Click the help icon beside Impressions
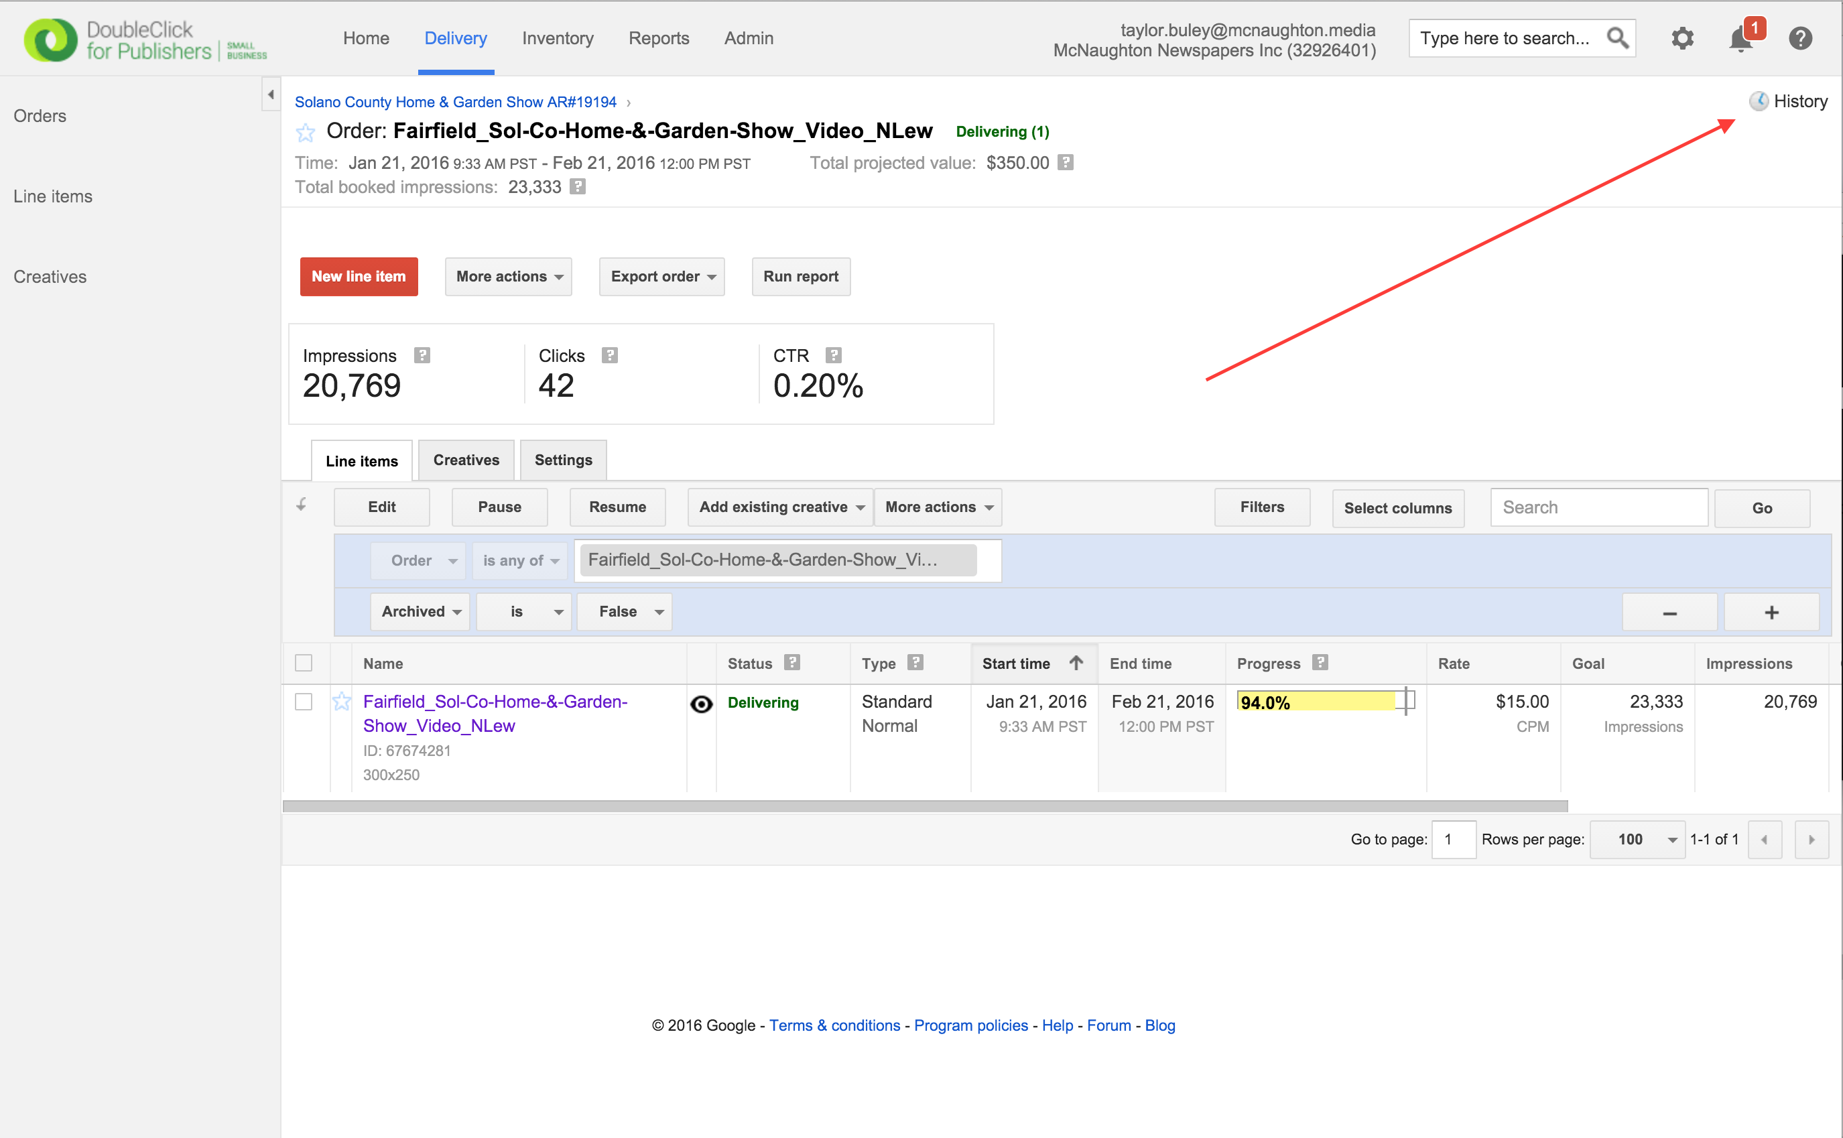Image resolution: width=1843 pixels, height=1138 pixels. click(x=422, y=355)
